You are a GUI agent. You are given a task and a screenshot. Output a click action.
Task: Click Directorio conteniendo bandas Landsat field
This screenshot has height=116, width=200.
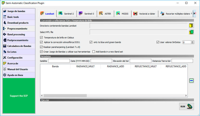tap(139, 26)
